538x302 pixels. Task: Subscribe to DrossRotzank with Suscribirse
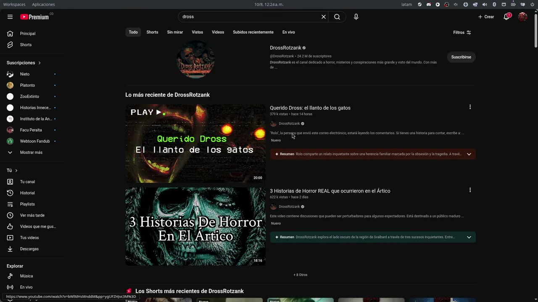(x=461, y=57)
